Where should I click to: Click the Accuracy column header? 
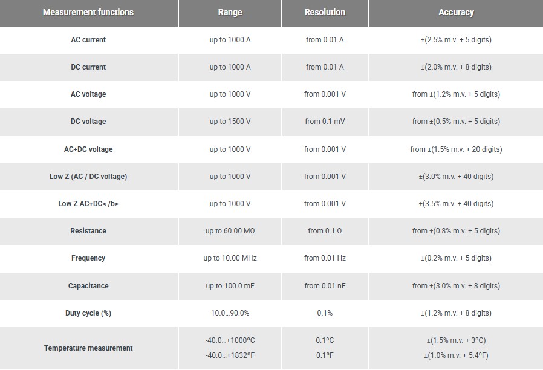pos(456,12)
